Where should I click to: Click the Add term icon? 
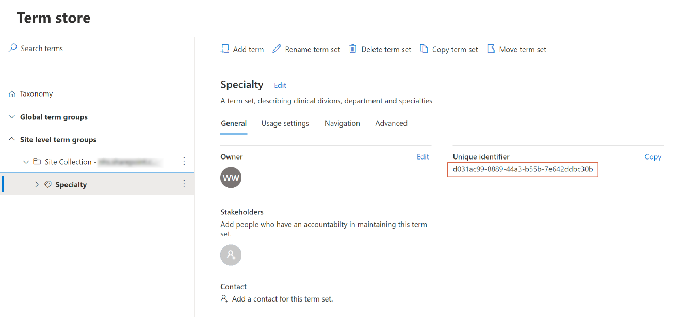click(x=225, y=49)
